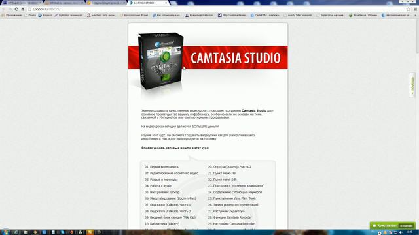Viewport: 419px width, 235px height.
Task: Switch to the second browser tab
Action: pyautogui.click(x=64, y=3)
